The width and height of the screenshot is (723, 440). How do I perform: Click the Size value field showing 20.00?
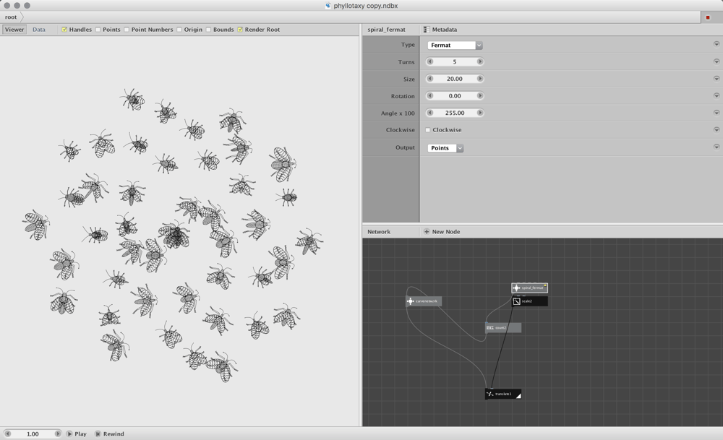tap(455, 79)
